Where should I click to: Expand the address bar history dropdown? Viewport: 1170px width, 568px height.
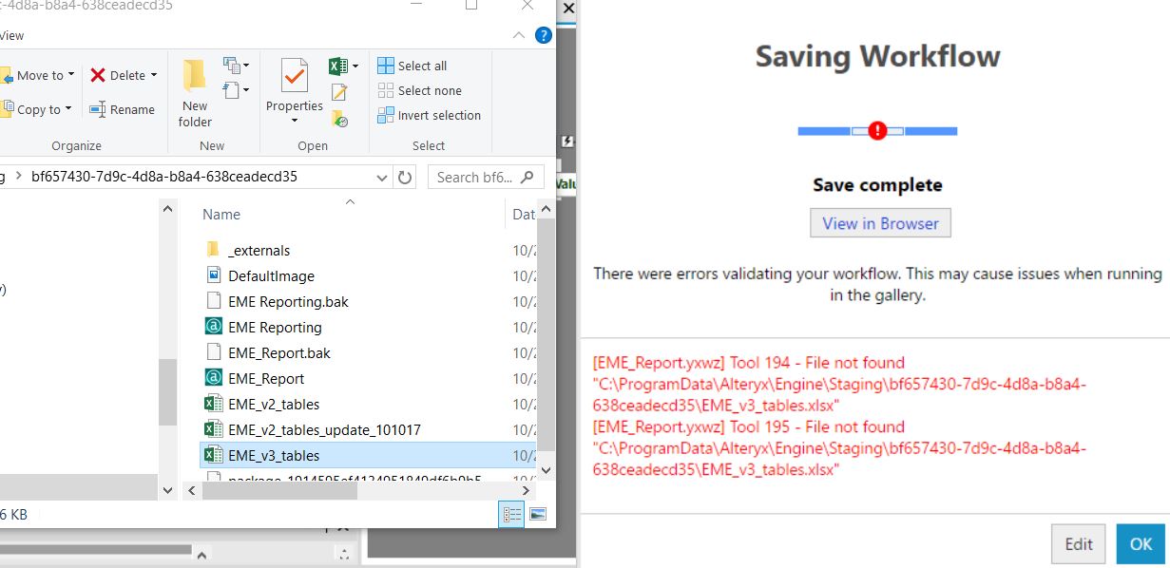coord(382,178)
